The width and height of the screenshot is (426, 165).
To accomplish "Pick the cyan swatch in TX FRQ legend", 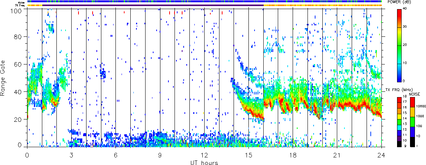I will pos(399,127).
